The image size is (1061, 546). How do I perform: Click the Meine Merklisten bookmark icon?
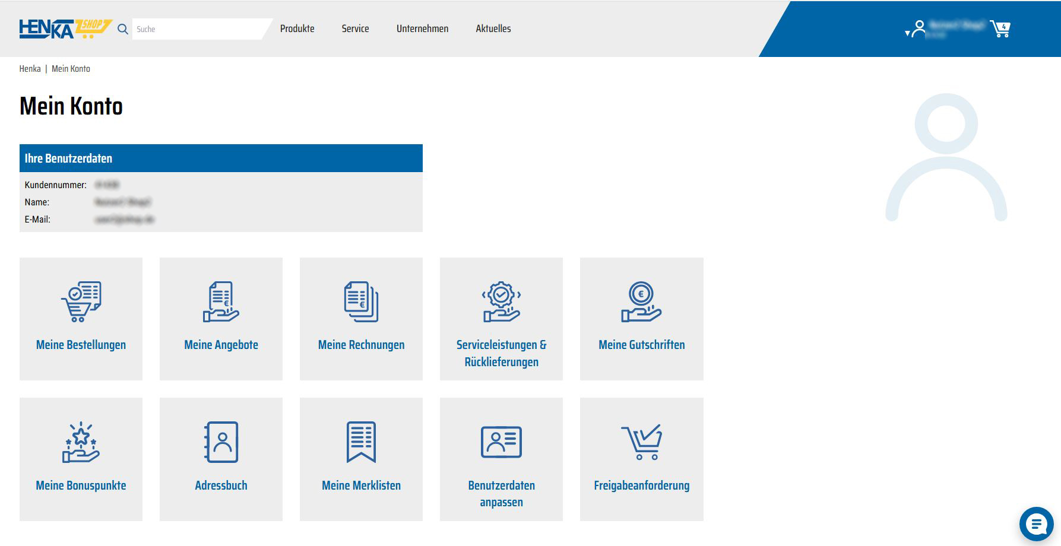tap(361, 442)
